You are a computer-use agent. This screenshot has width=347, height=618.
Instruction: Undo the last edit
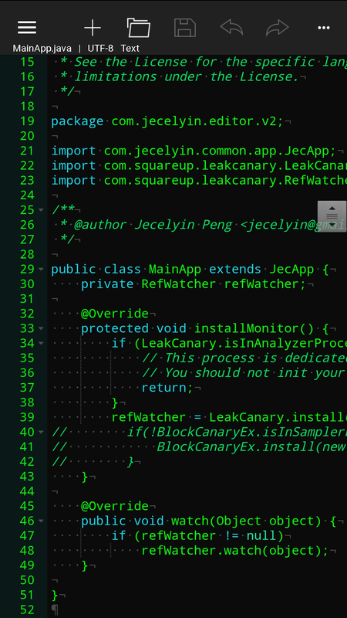click(231, 28)
